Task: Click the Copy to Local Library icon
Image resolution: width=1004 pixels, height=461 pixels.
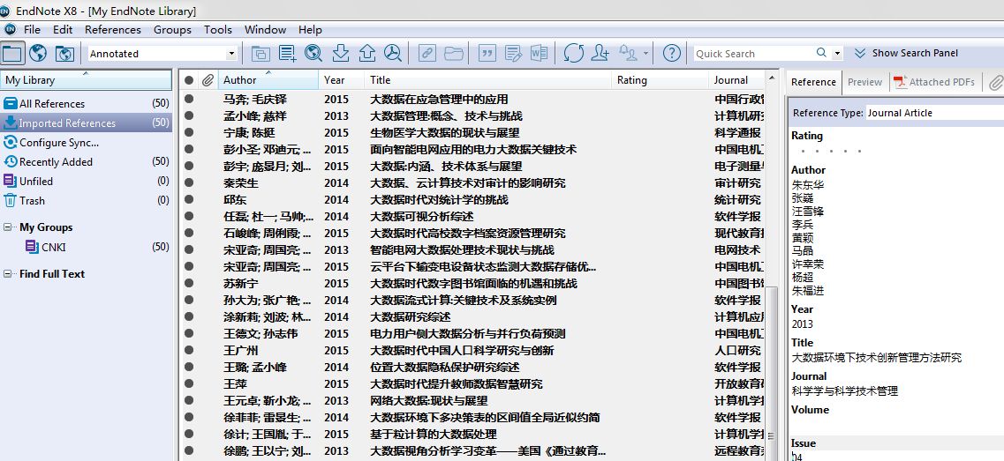Action: click(x=260, y=53)
